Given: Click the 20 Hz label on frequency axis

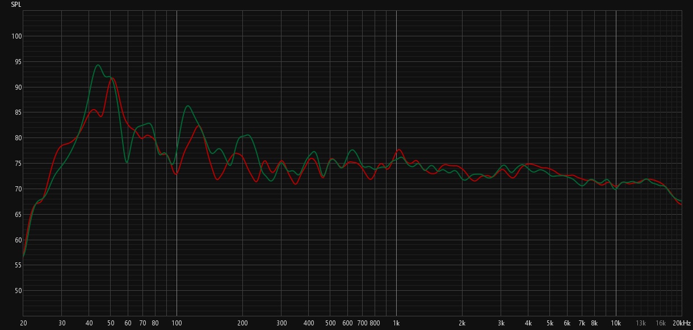Looking at the screenshot, I should [23, 323].
